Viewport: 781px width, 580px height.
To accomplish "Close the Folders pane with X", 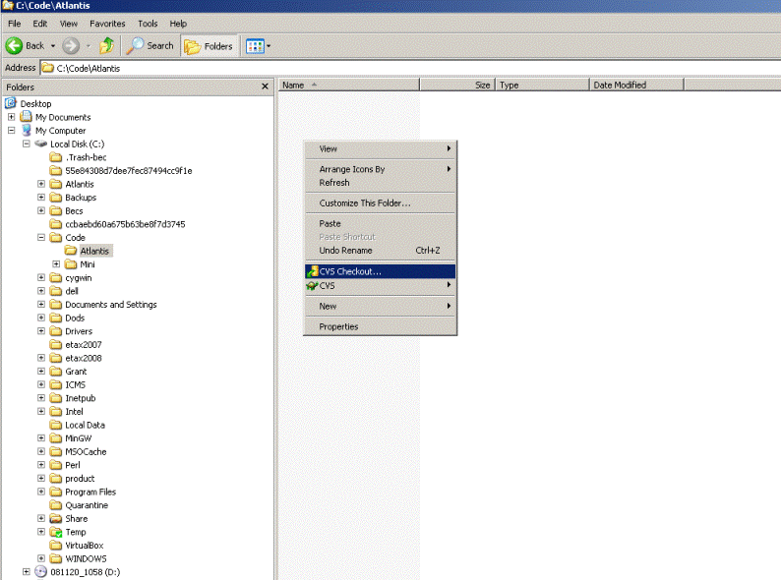I will click(265, 87).
